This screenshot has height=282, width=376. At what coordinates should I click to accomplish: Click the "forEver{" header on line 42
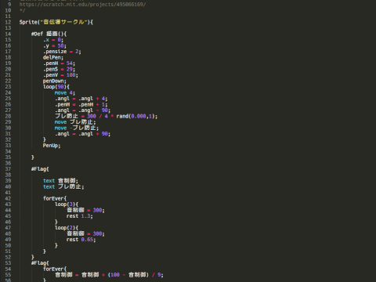tap(55, 198)
